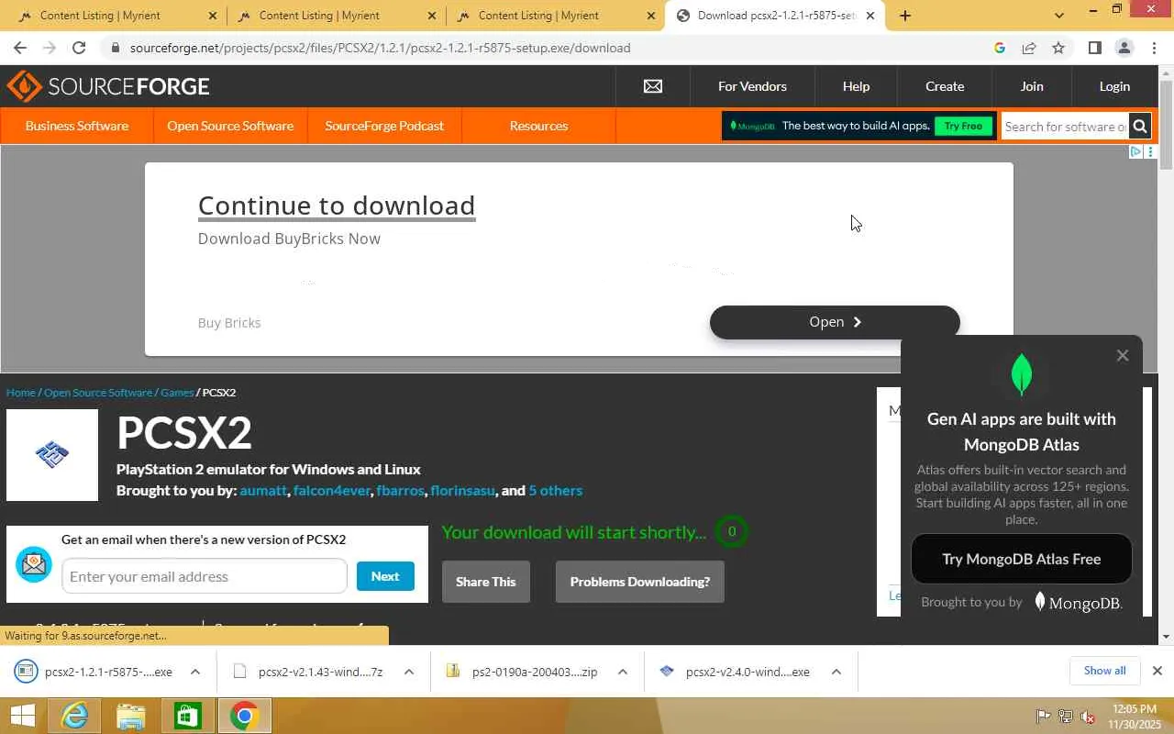Screen dimensions: 1174x734
Task: Add a new browser tab
Action: (905, 16)
